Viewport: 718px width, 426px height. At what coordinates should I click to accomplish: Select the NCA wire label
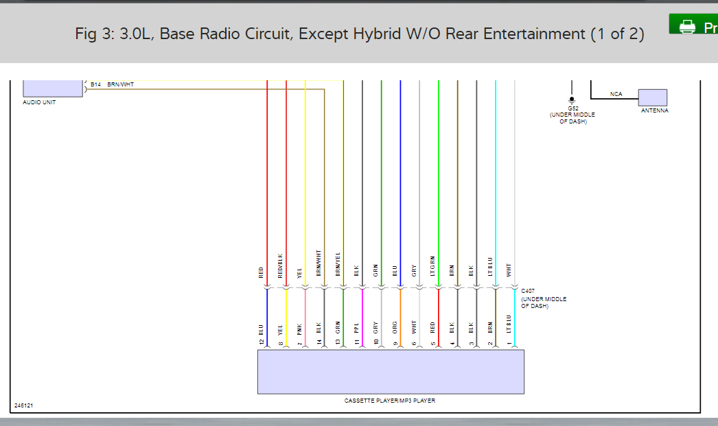pos(616,94)
